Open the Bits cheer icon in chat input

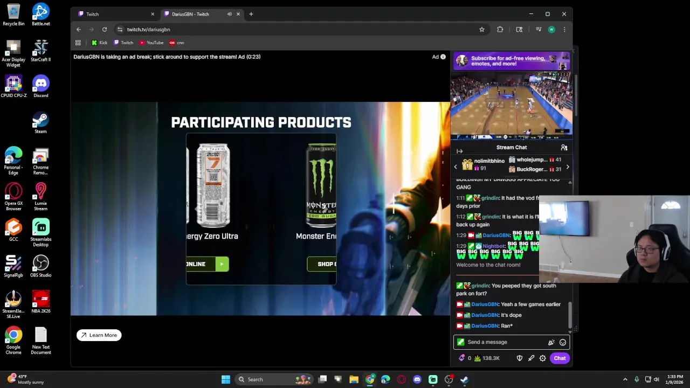tap(551, 342)
